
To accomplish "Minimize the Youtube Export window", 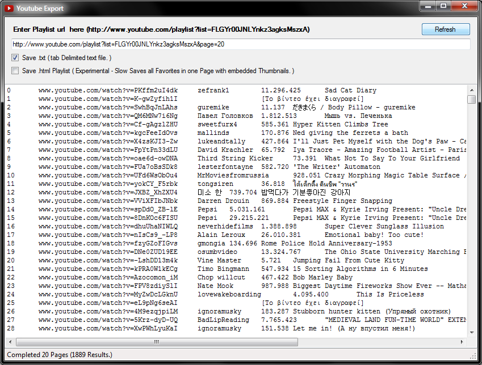I will [x=428, y=6].
